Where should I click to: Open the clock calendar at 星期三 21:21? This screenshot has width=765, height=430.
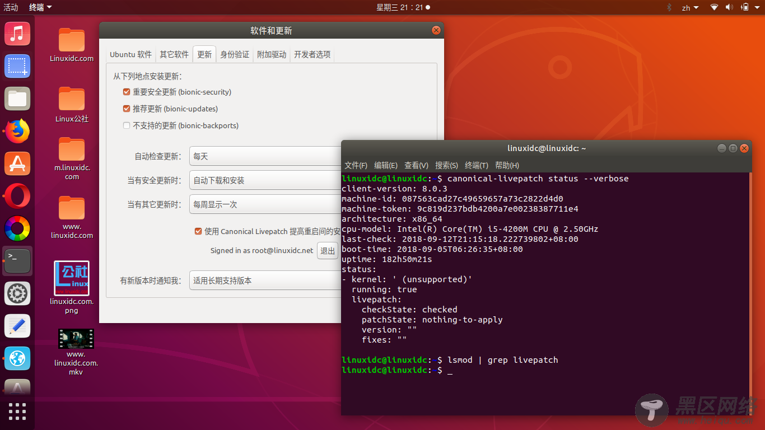[403, 7]
